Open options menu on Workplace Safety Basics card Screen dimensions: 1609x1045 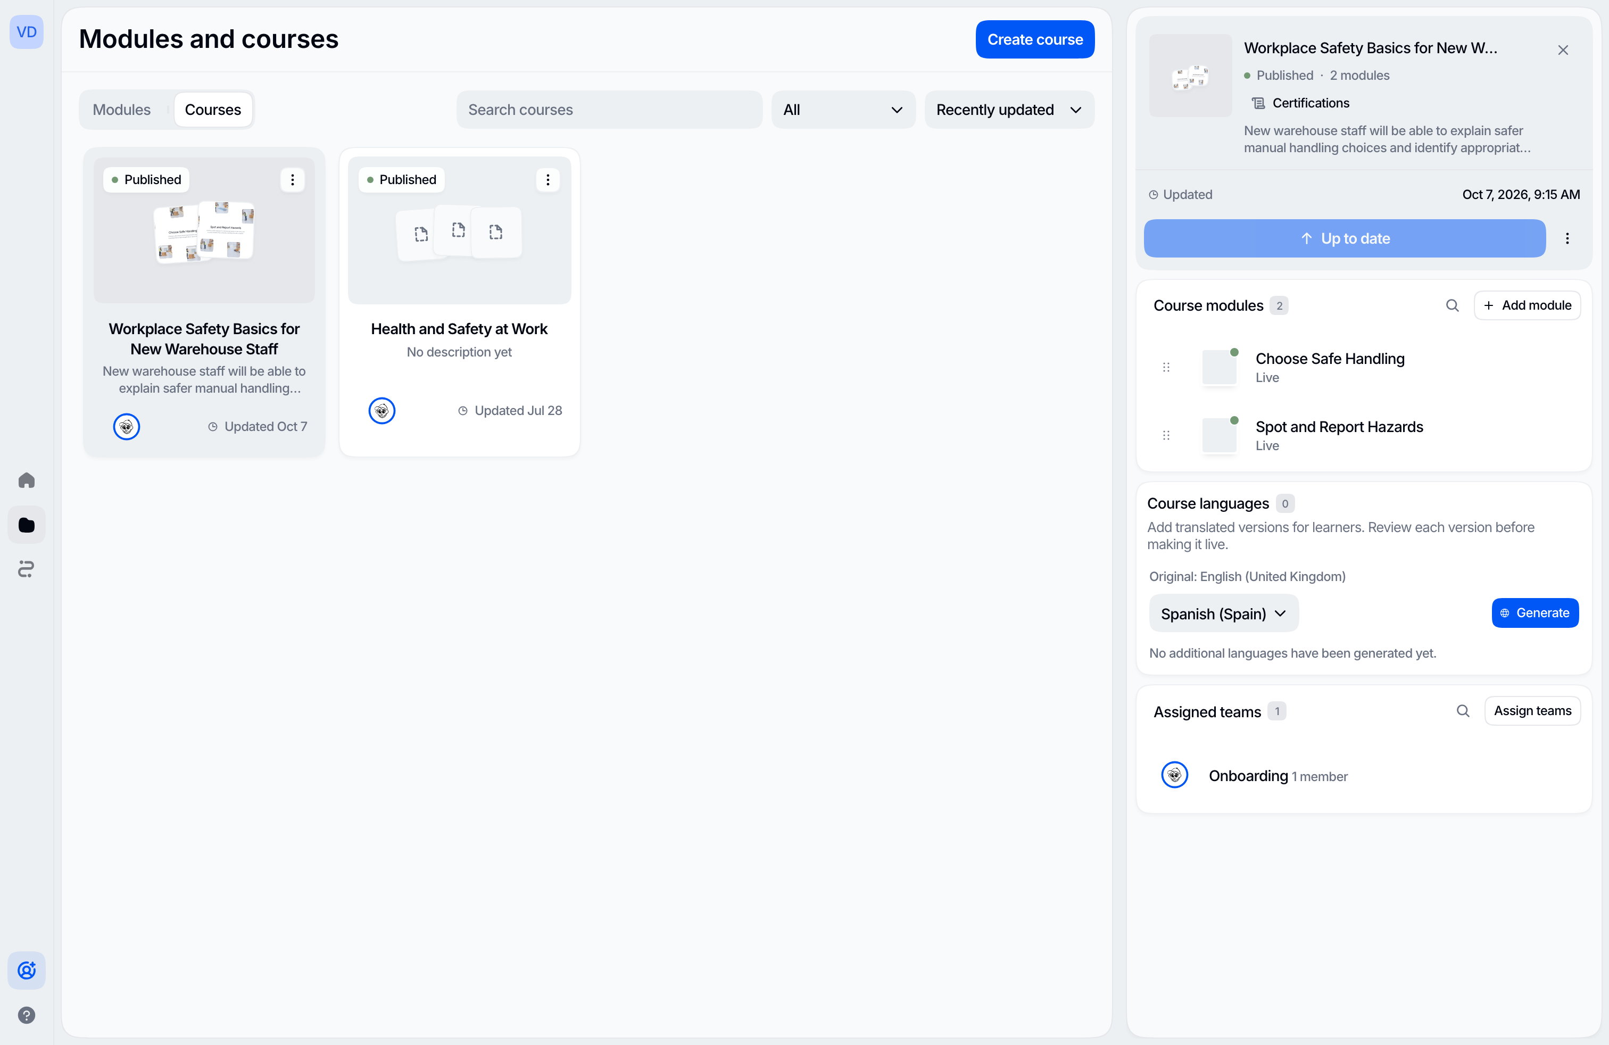(293, 180)
